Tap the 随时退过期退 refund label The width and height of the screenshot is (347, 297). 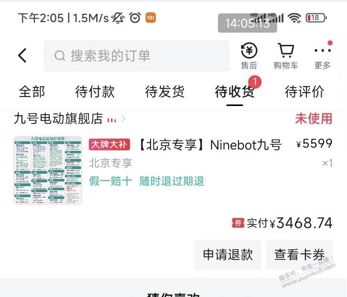(172, 181)
